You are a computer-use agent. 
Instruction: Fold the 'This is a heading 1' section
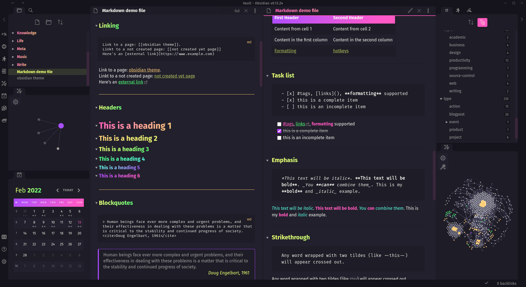(96, 126)
